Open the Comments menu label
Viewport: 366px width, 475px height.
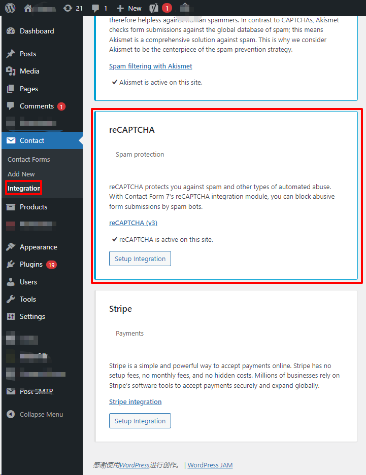[x=37, y=106]
